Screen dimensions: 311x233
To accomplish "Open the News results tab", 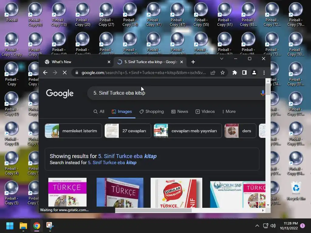I will [180, 112].
